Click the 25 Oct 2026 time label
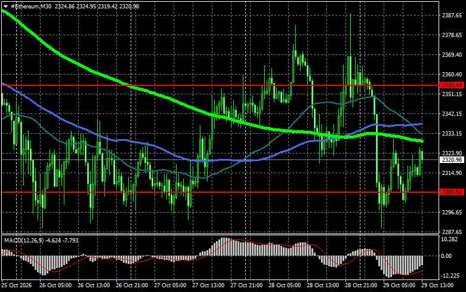The height and width of the screenshot is (292, 466). tap(17, 285)
